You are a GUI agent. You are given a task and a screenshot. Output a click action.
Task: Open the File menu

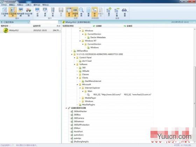click(x=4, y=5)
